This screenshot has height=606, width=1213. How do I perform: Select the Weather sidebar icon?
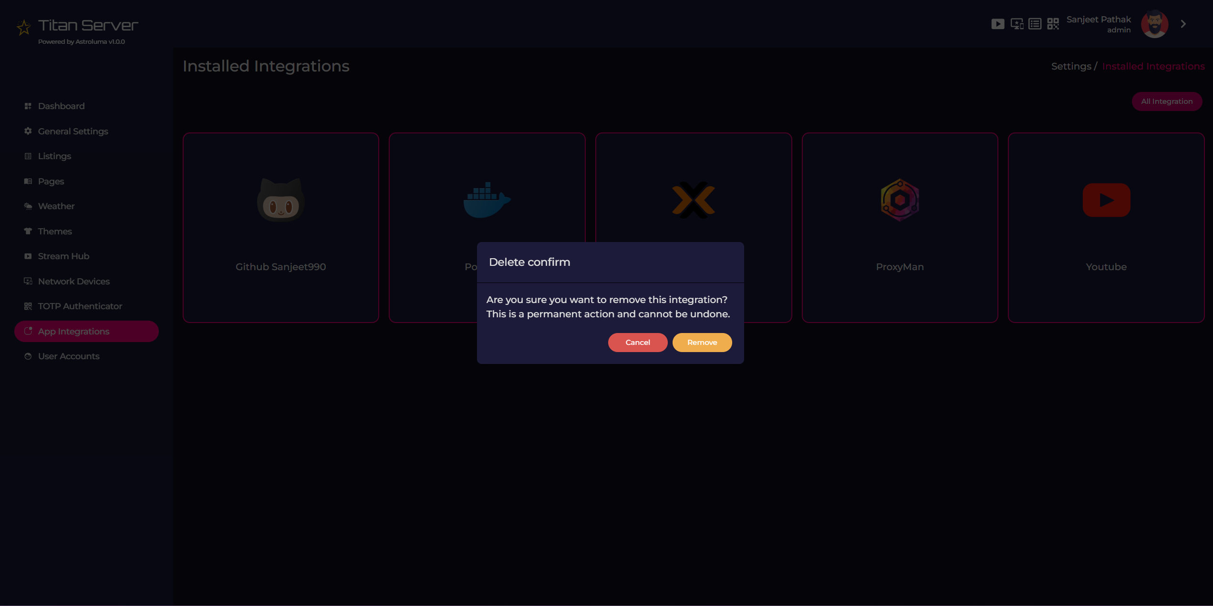[x=27, y=206]
